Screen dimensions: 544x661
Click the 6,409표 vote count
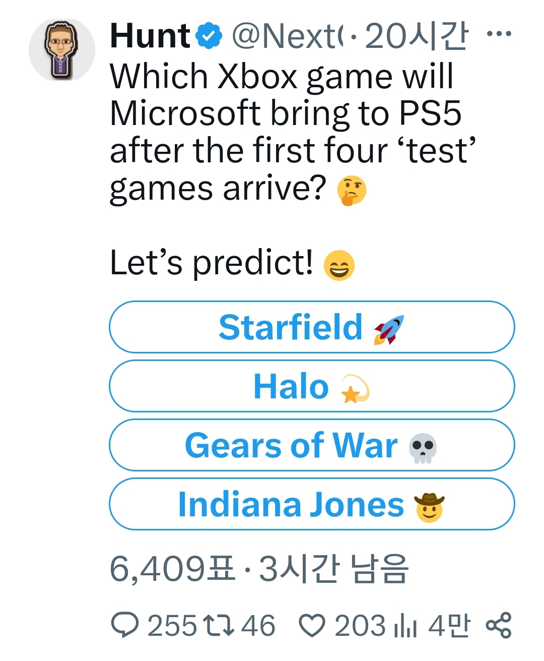click(x=172, y=568)
